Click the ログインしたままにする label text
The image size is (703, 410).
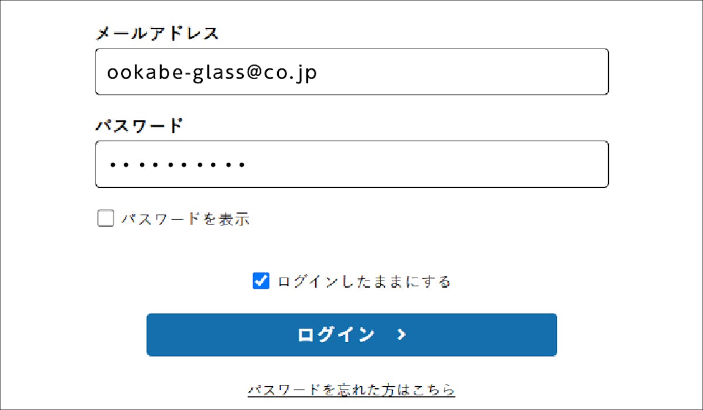click(x=364, y=282)
